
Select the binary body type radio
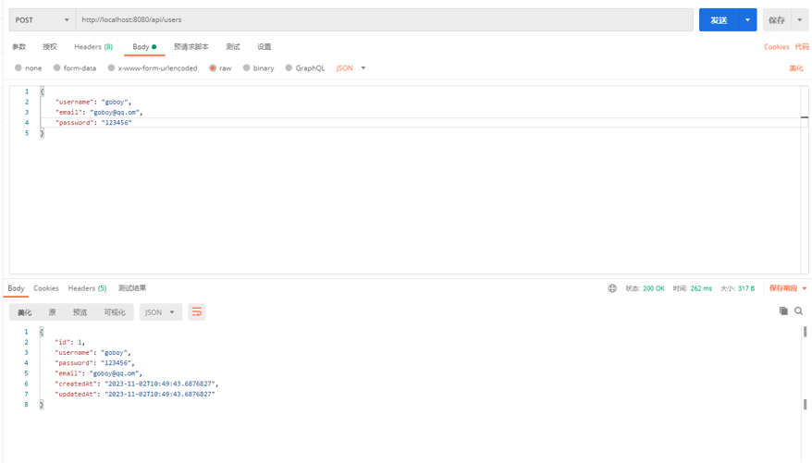click(247, 67)
